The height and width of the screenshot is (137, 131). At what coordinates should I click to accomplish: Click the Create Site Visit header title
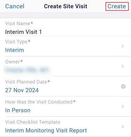pos(65,6)
